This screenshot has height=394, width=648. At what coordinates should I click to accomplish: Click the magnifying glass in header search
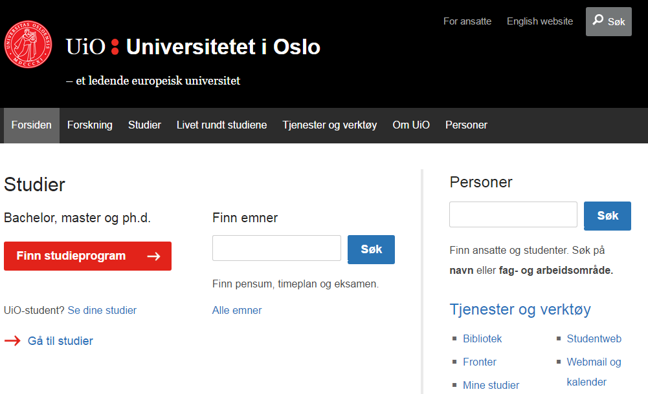pos(598,20)
